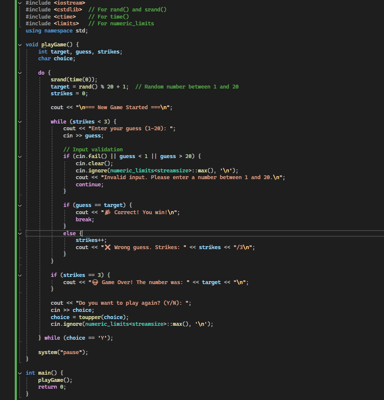Click the "strikes = 0;" assignment

pos(69,94)
